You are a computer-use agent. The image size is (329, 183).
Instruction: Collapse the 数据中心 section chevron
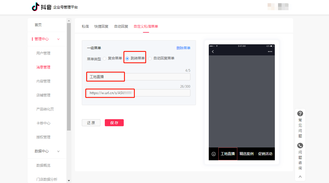click(x=58, y=151)
